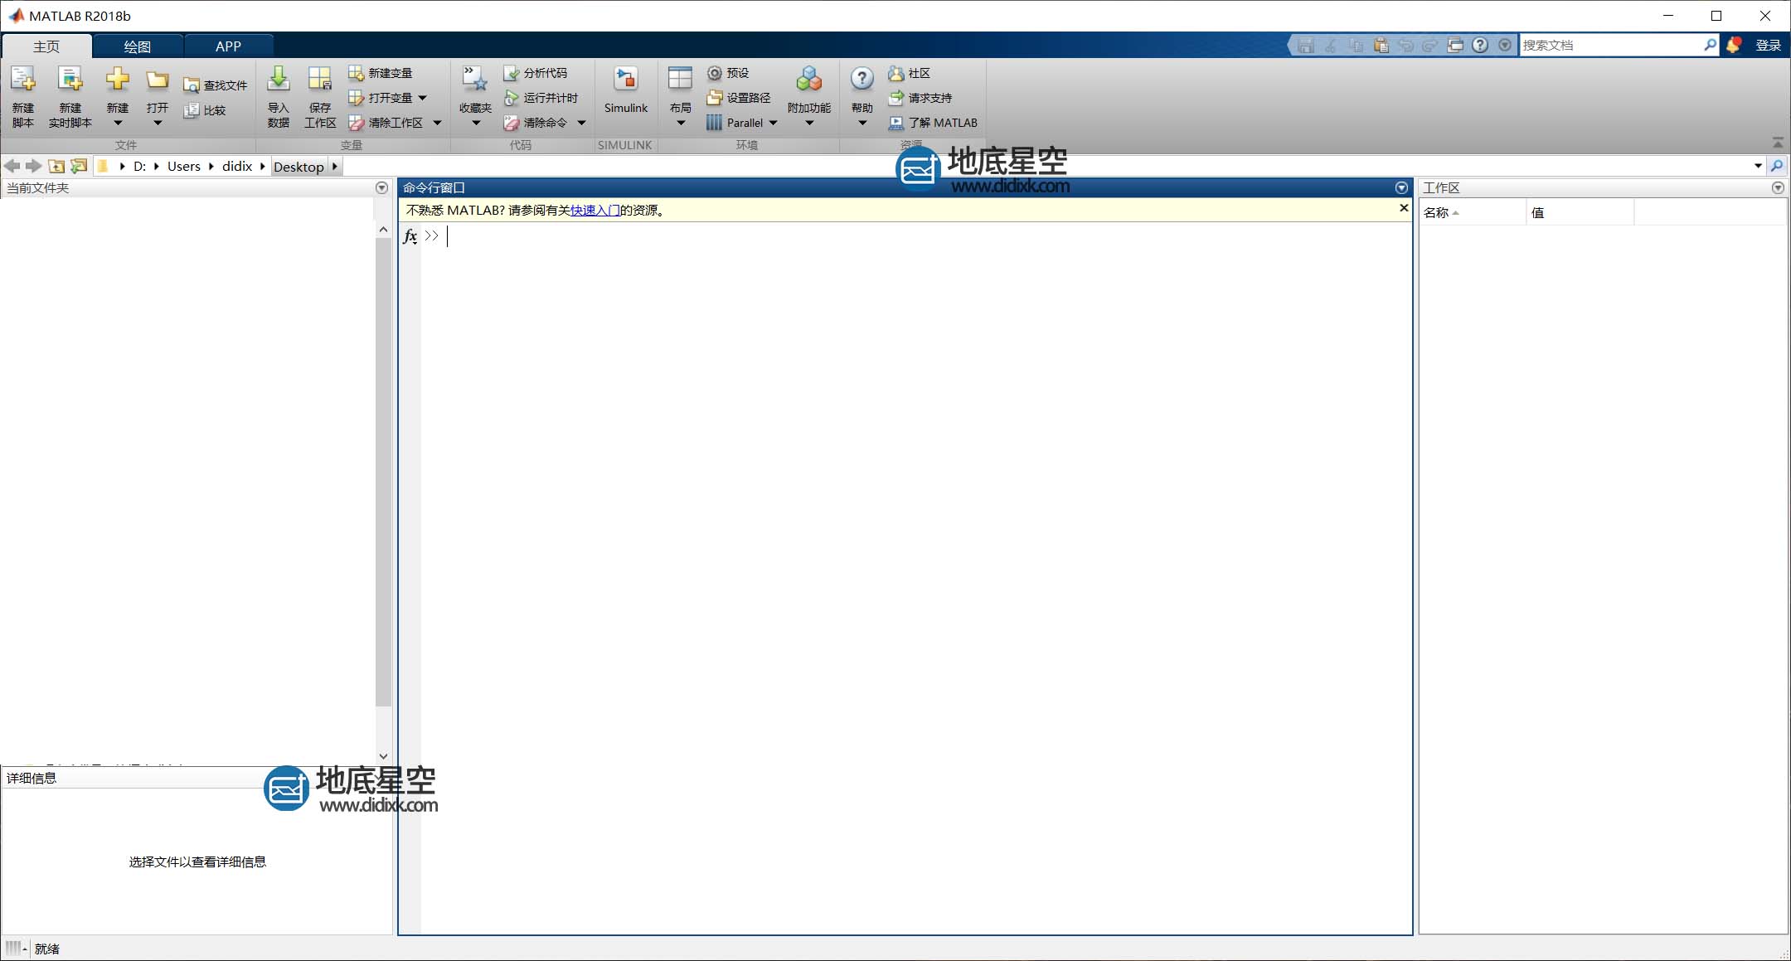Open 当前文件夹 panel actions menu
Screen dimensions: 1791x961
tap(381, 188)
